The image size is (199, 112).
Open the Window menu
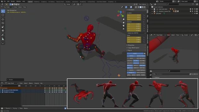(x=19, y=1)
